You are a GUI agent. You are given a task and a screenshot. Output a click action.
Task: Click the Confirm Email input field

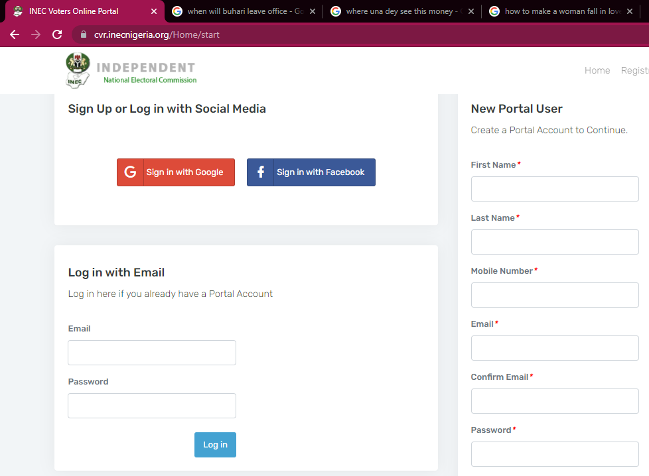[555, 401]
